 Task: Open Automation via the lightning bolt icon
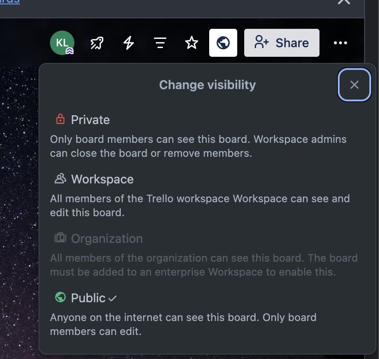coord(128,43)
